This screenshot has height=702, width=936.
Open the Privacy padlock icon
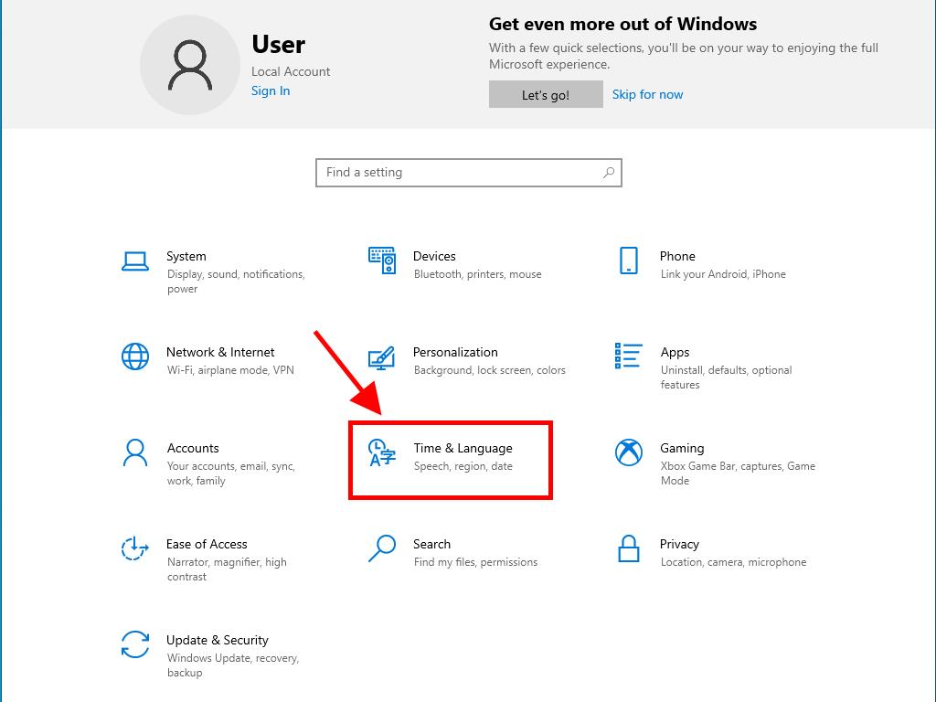[629, 548]
